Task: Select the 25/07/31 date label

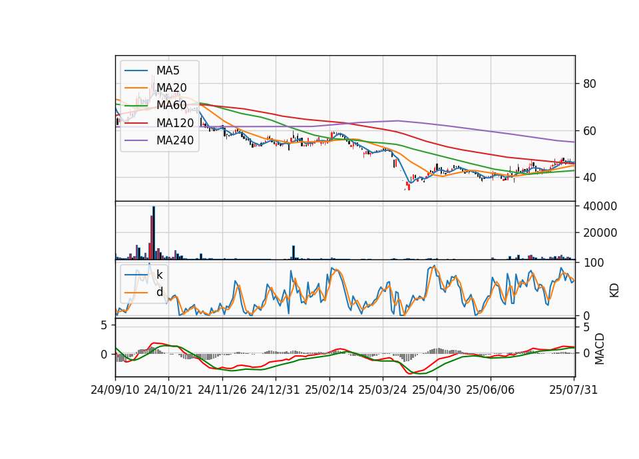Action: 573,390
